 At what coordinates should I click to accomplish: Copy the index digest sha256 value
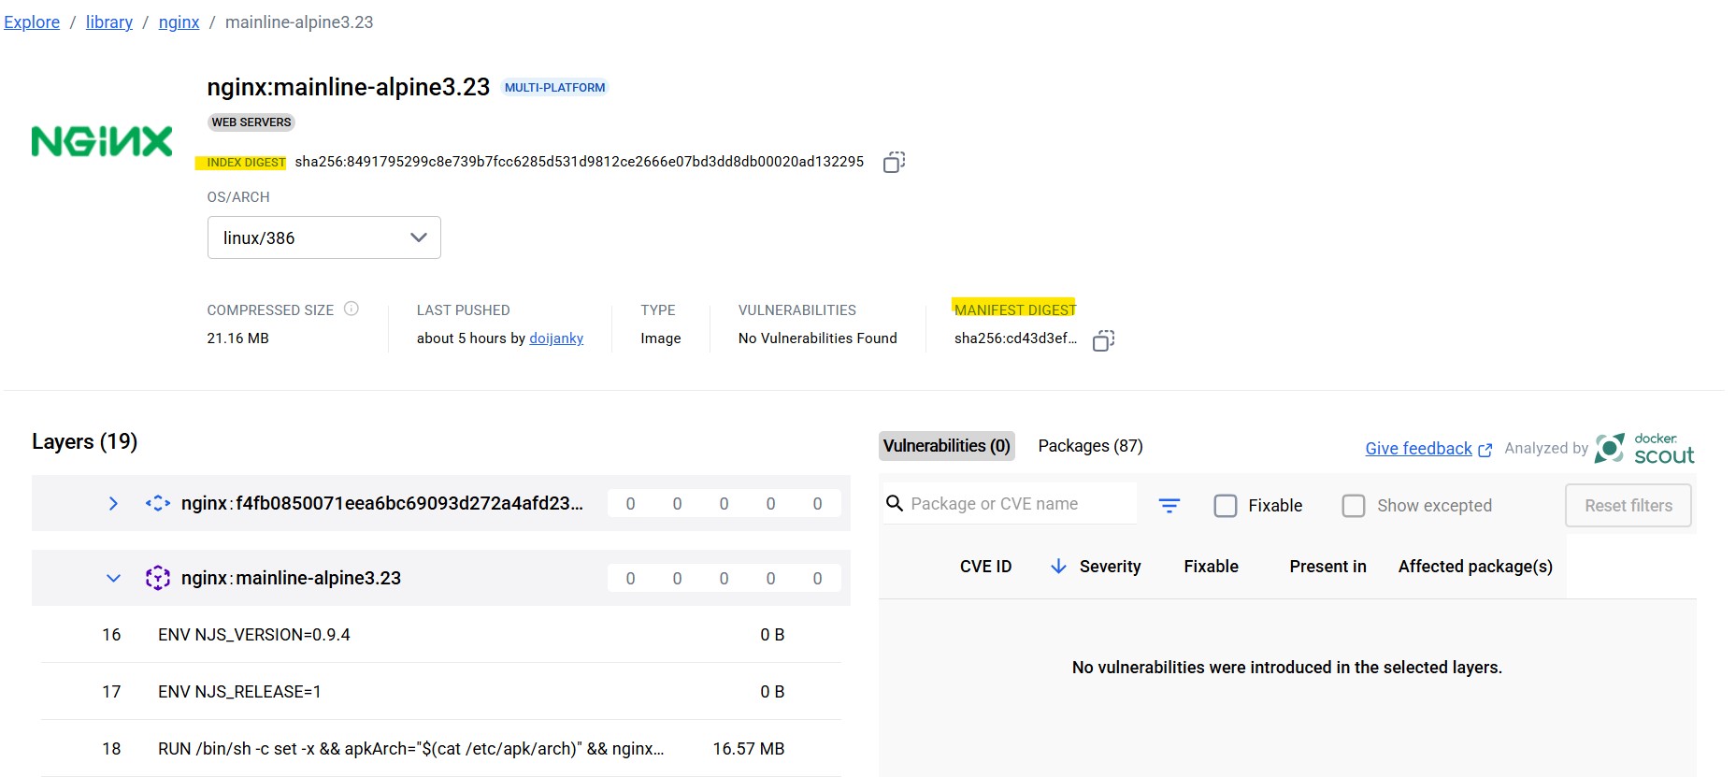894,163
